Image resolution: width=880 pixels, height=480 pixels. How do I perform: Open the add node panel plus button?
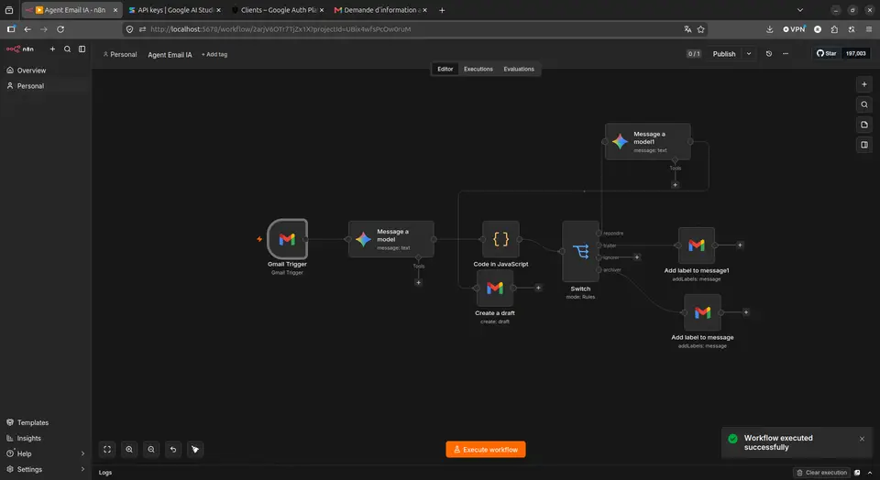[x=864, y=84]
